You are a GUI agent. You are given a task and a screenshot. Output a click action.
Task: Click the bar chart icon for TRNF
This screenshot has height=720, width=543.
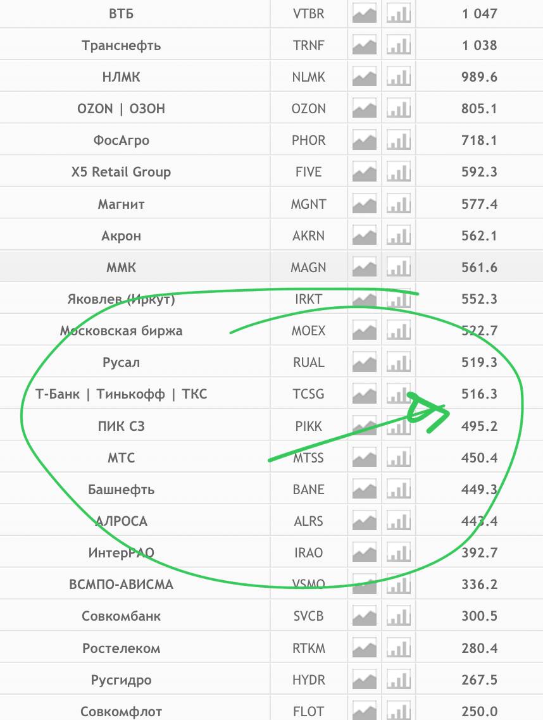(399, 46)
